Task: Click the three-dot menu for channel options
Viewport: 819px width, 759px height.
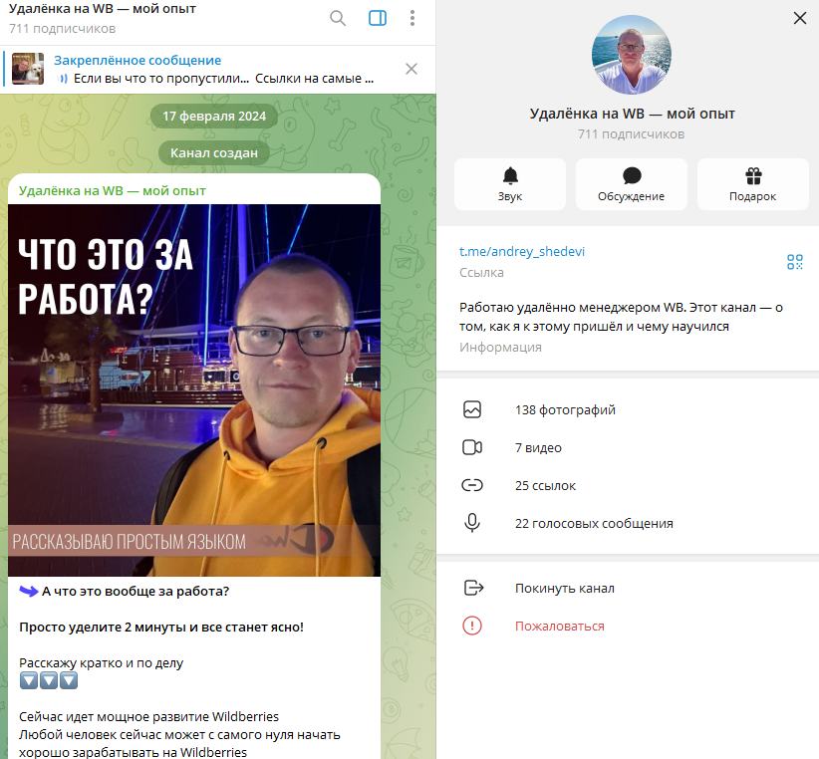Action: [412, 18]
